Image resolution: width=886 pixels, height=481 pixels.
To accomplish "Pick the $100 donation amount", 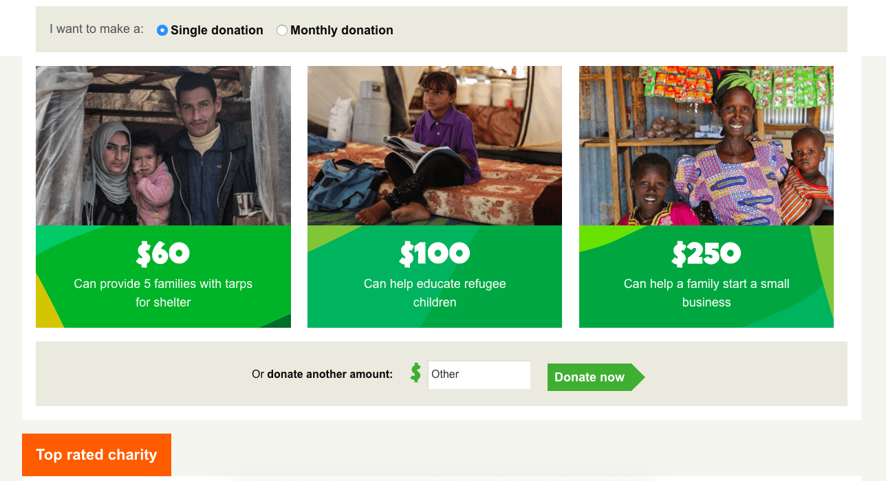I will (x=435, y=254).
